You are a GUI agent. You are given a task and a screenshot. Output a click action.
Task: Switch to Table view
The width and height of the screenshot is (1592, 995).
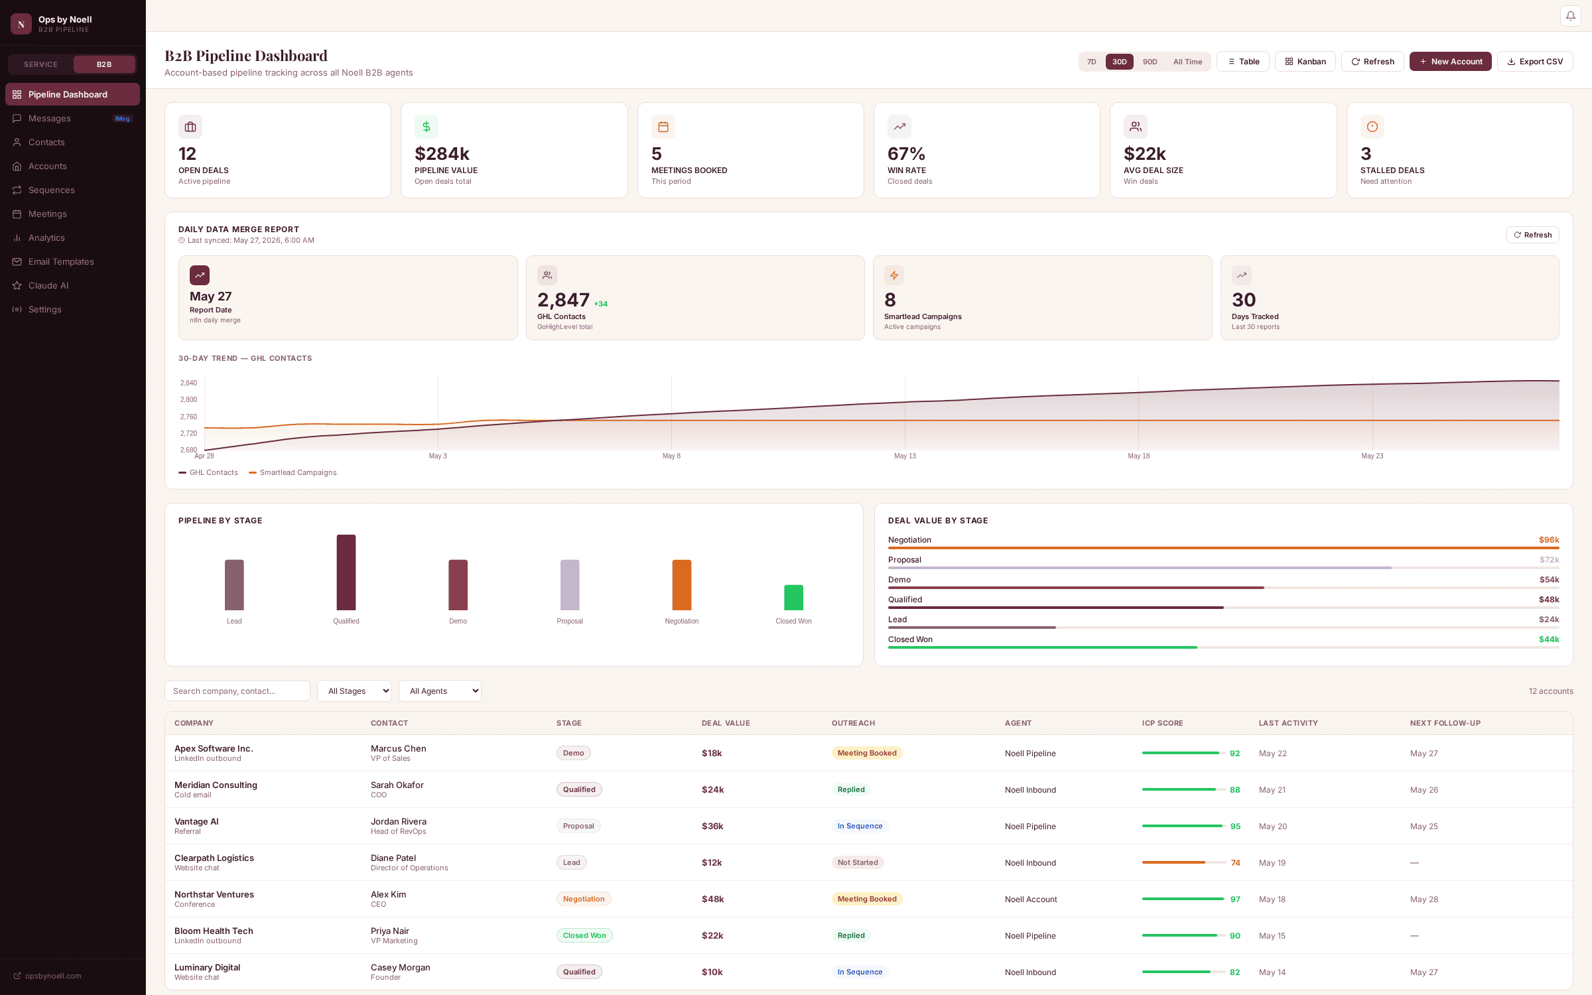pyautogui.click(x=1243, y=62)
